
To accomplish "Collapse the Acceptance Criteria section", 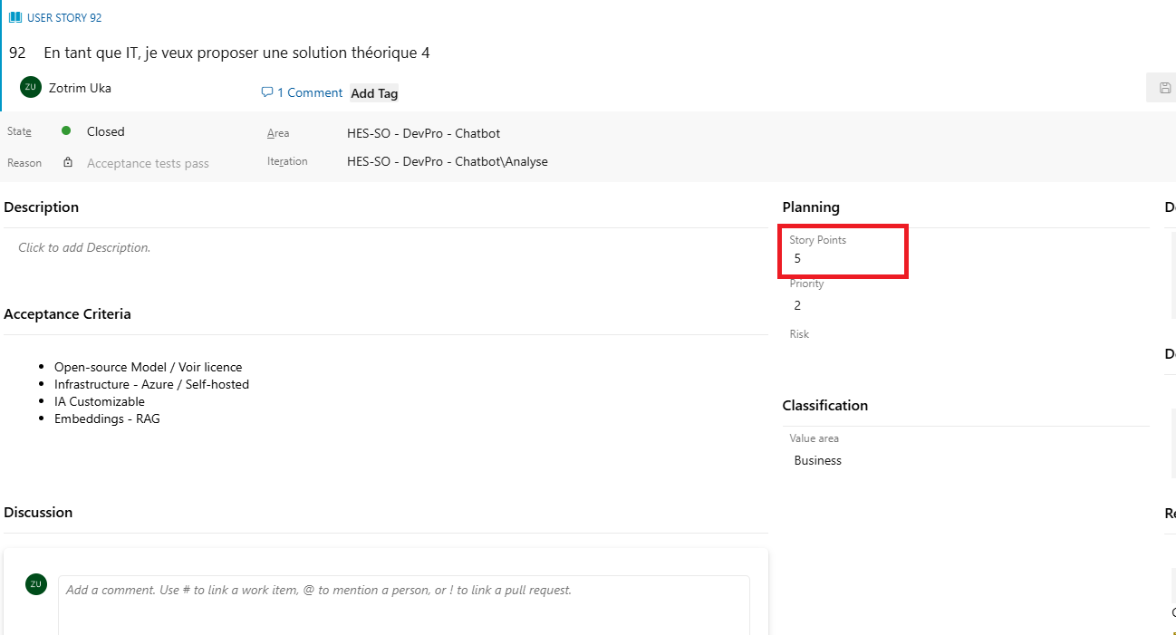I will pos(67,314).
